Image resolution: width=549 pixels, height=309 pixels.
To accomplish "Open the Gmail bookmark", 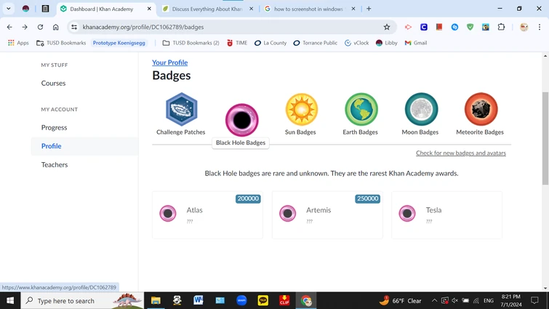I will pyautogui.click(x=416, y=43).
